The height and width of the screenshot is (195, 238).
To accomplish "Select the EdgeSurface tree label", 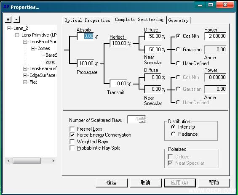I will 43,75.
